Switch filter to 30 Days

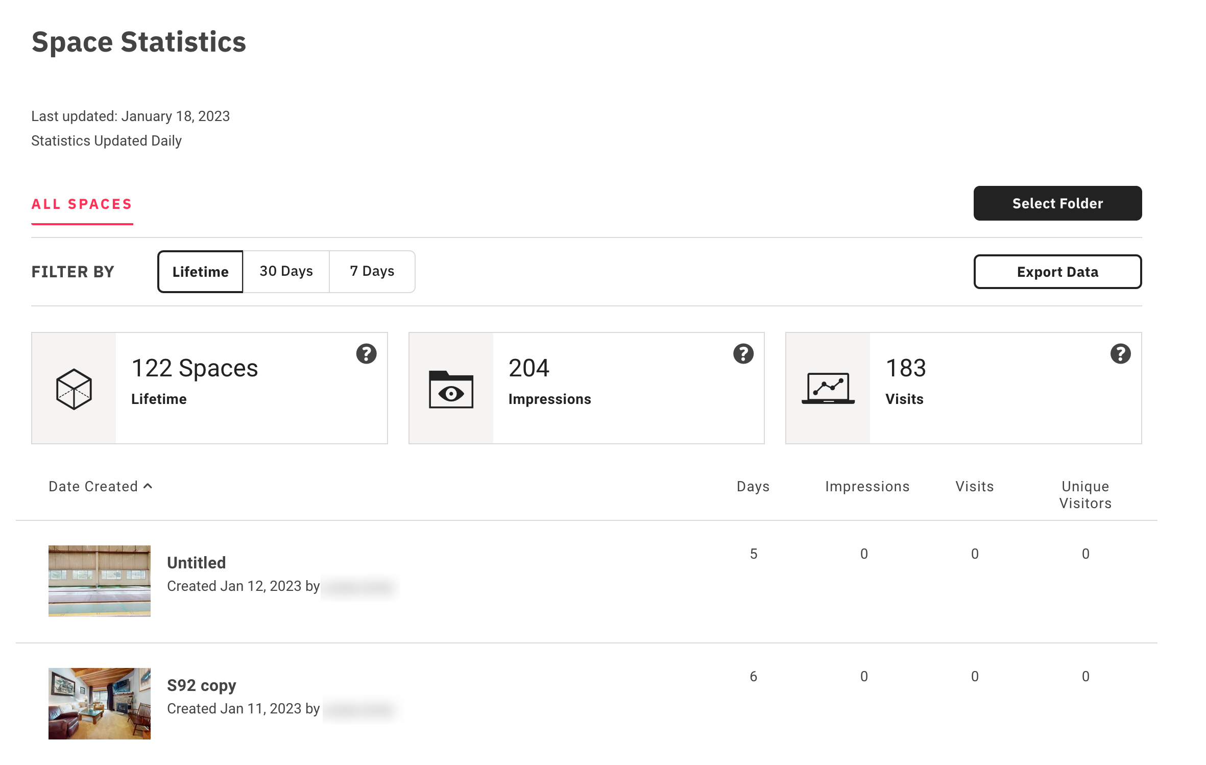[286, 271]
